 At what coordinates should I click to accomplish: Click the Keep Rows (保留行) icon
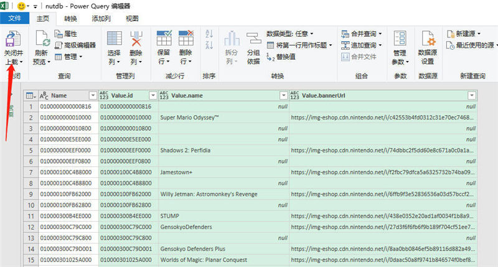[164, 38]
